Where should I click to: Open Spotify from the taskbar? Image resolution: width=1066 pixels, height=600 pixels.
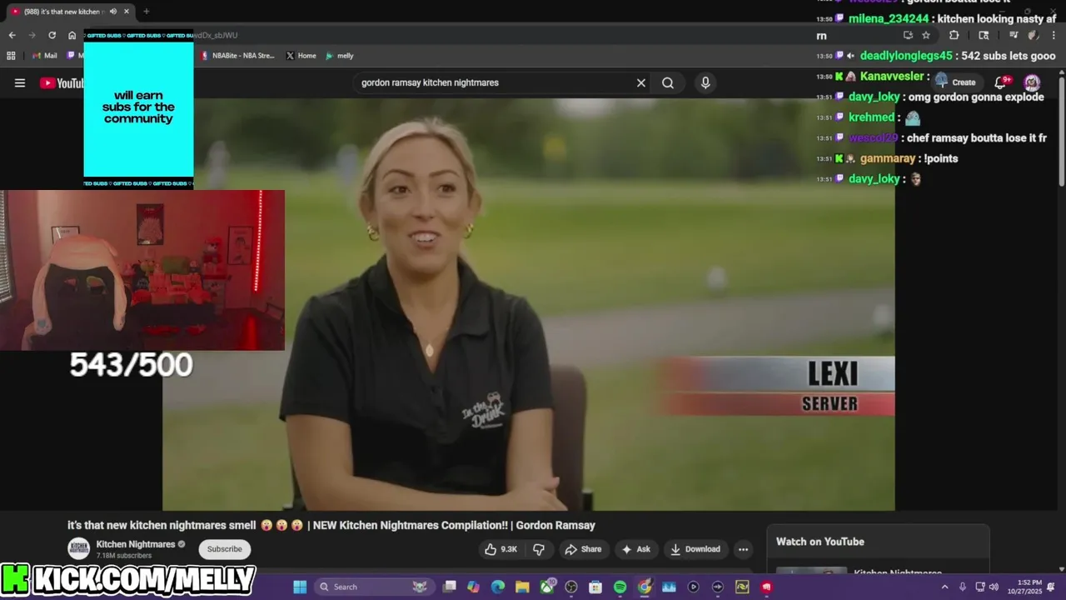pos(620,587)
